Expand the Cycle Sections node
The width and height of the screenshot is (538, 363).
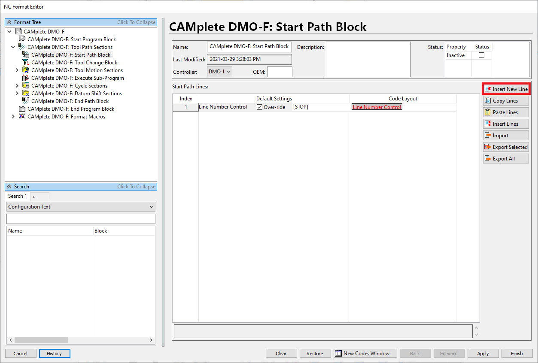click(x=17, y=85)
